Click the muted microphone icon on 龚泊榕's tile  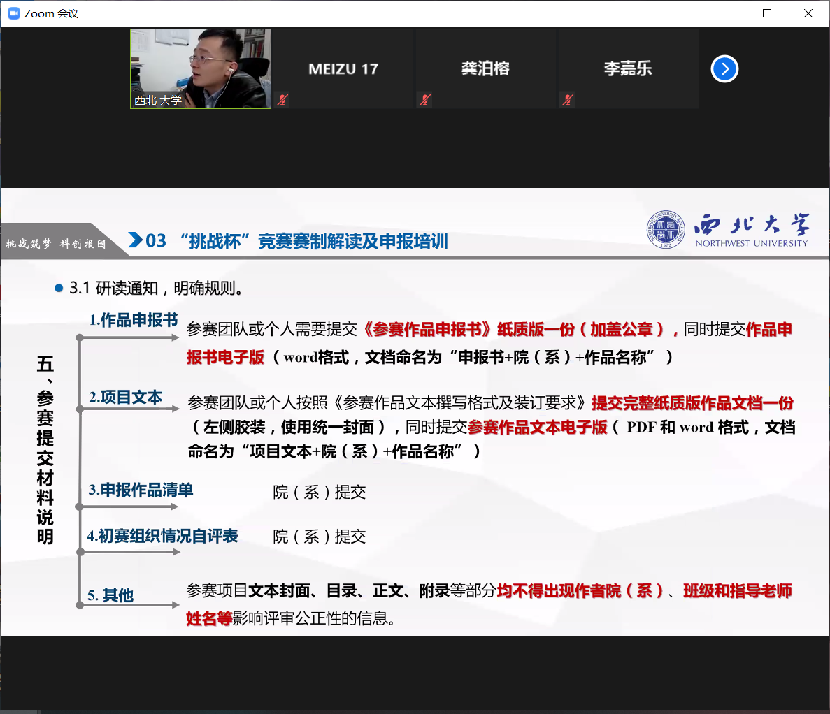click(x=425, y=100)
